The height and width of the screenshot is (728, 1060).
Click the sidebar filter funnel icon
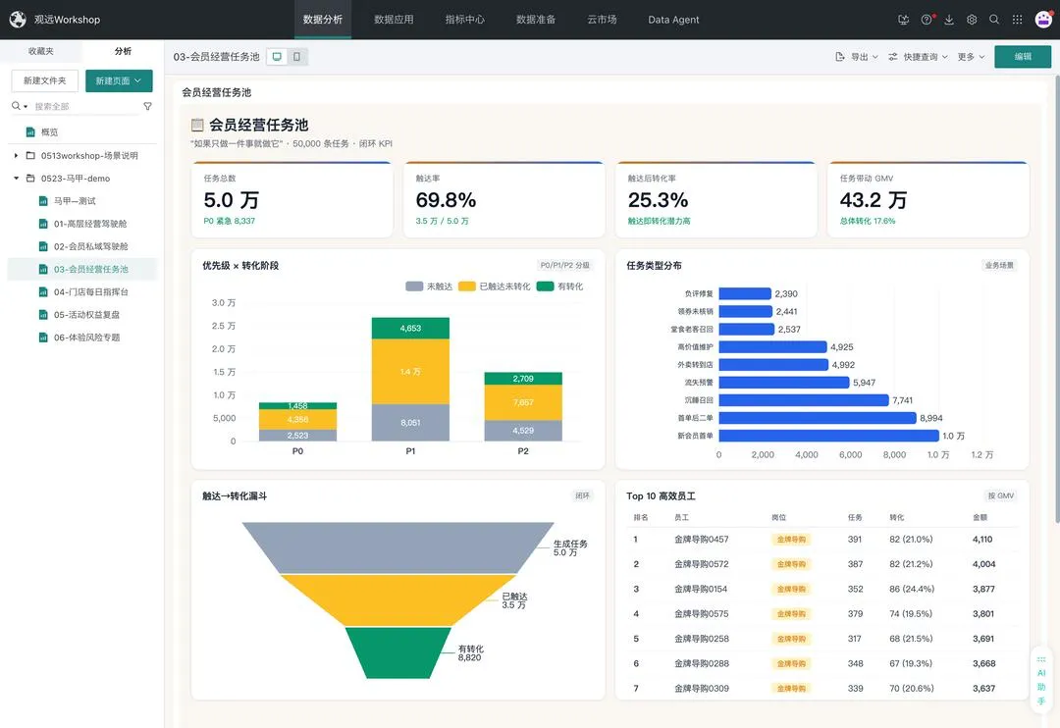tap(147, 106)
